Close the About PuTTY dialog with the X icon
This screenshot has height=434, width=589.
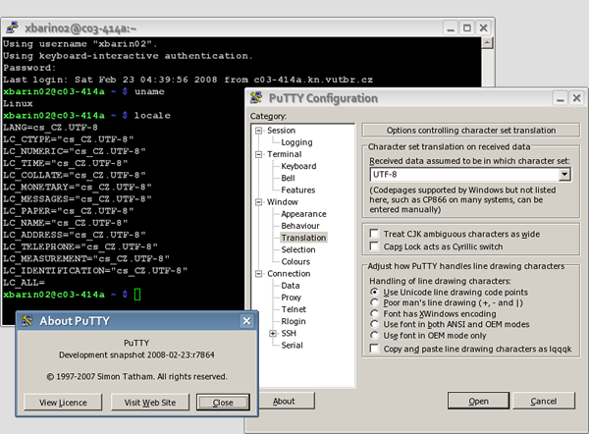click(245, 320)
